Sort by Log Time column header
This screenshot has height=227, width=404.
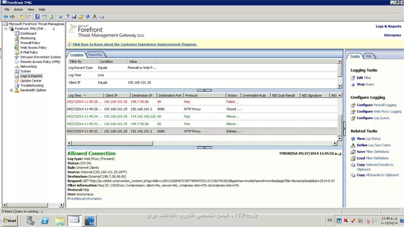(85, 95)
